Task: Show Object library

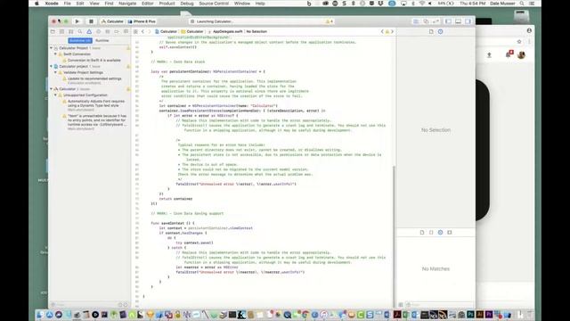Action: [440, 232]
